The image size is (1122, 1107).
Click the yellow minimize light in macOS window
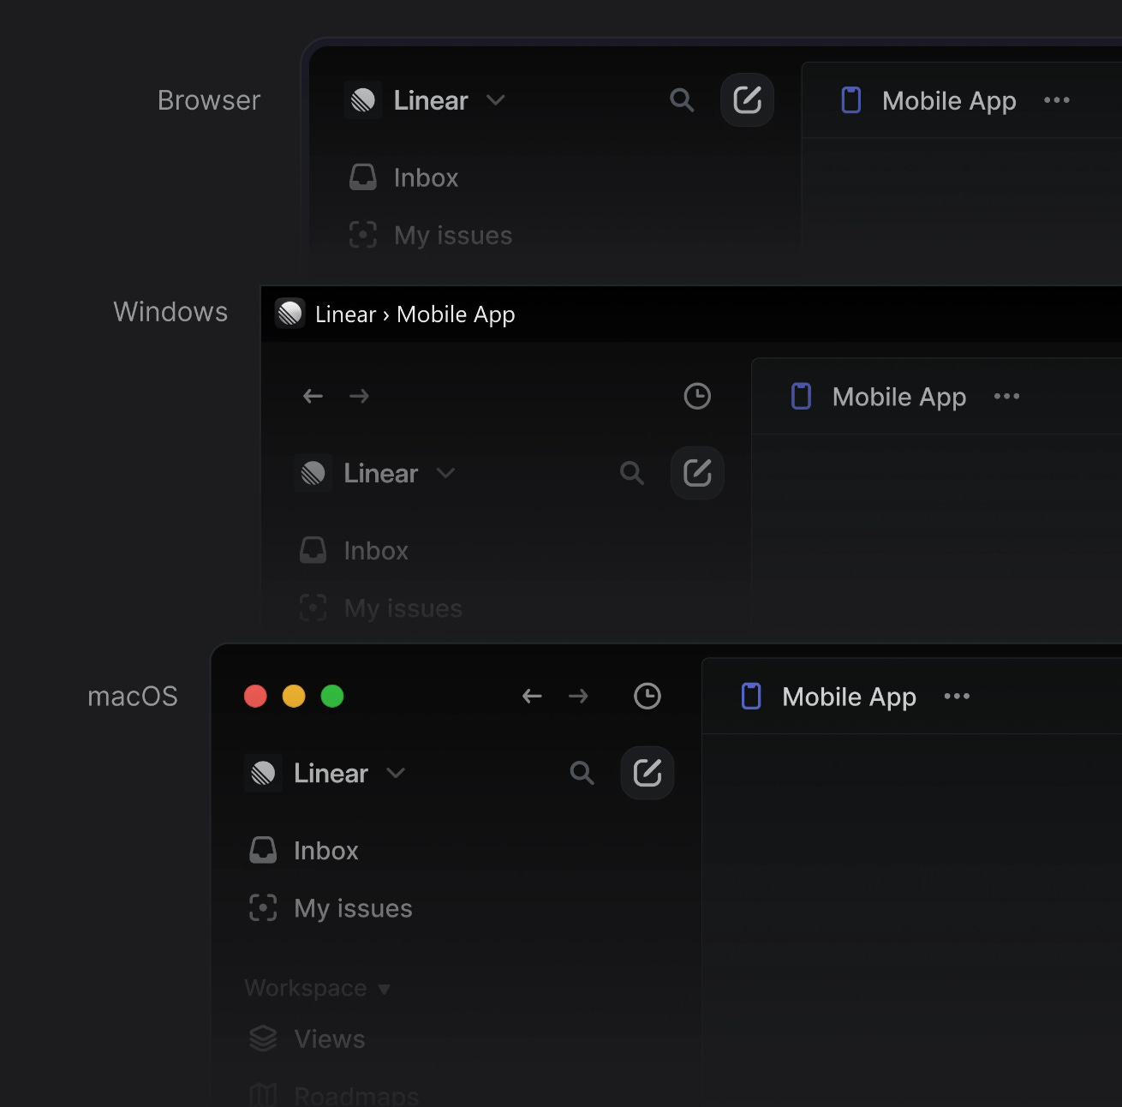pos(294,696)
